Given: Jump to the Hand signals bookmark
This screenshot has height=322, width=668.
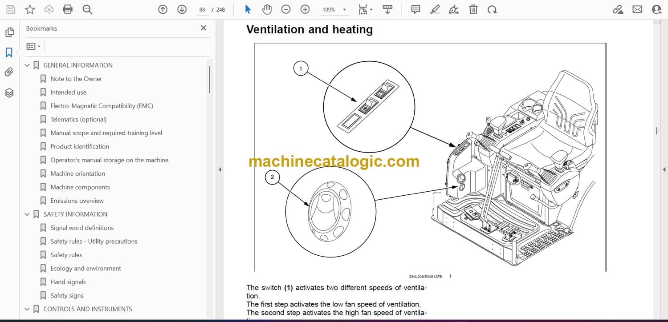Looking at the screenshot, I should coord(68,282).
